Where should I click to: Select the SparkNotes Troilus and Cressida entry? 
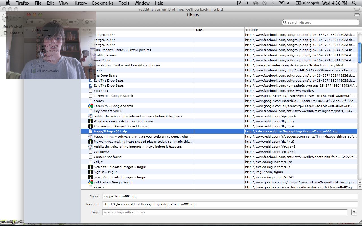click(127, 65)
